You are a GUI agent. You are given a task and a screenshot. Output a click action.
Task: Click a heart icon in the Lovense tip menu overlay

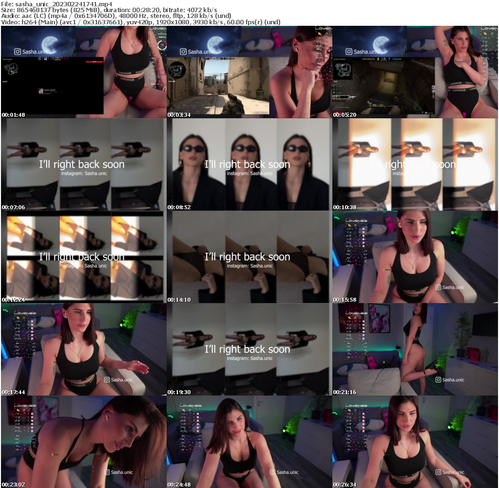point(364,229)
